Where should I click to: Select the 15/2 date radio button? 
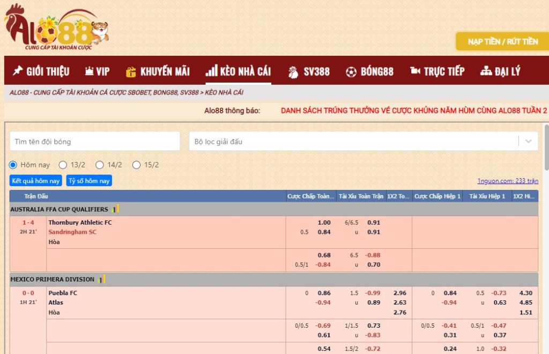[136, 165]
